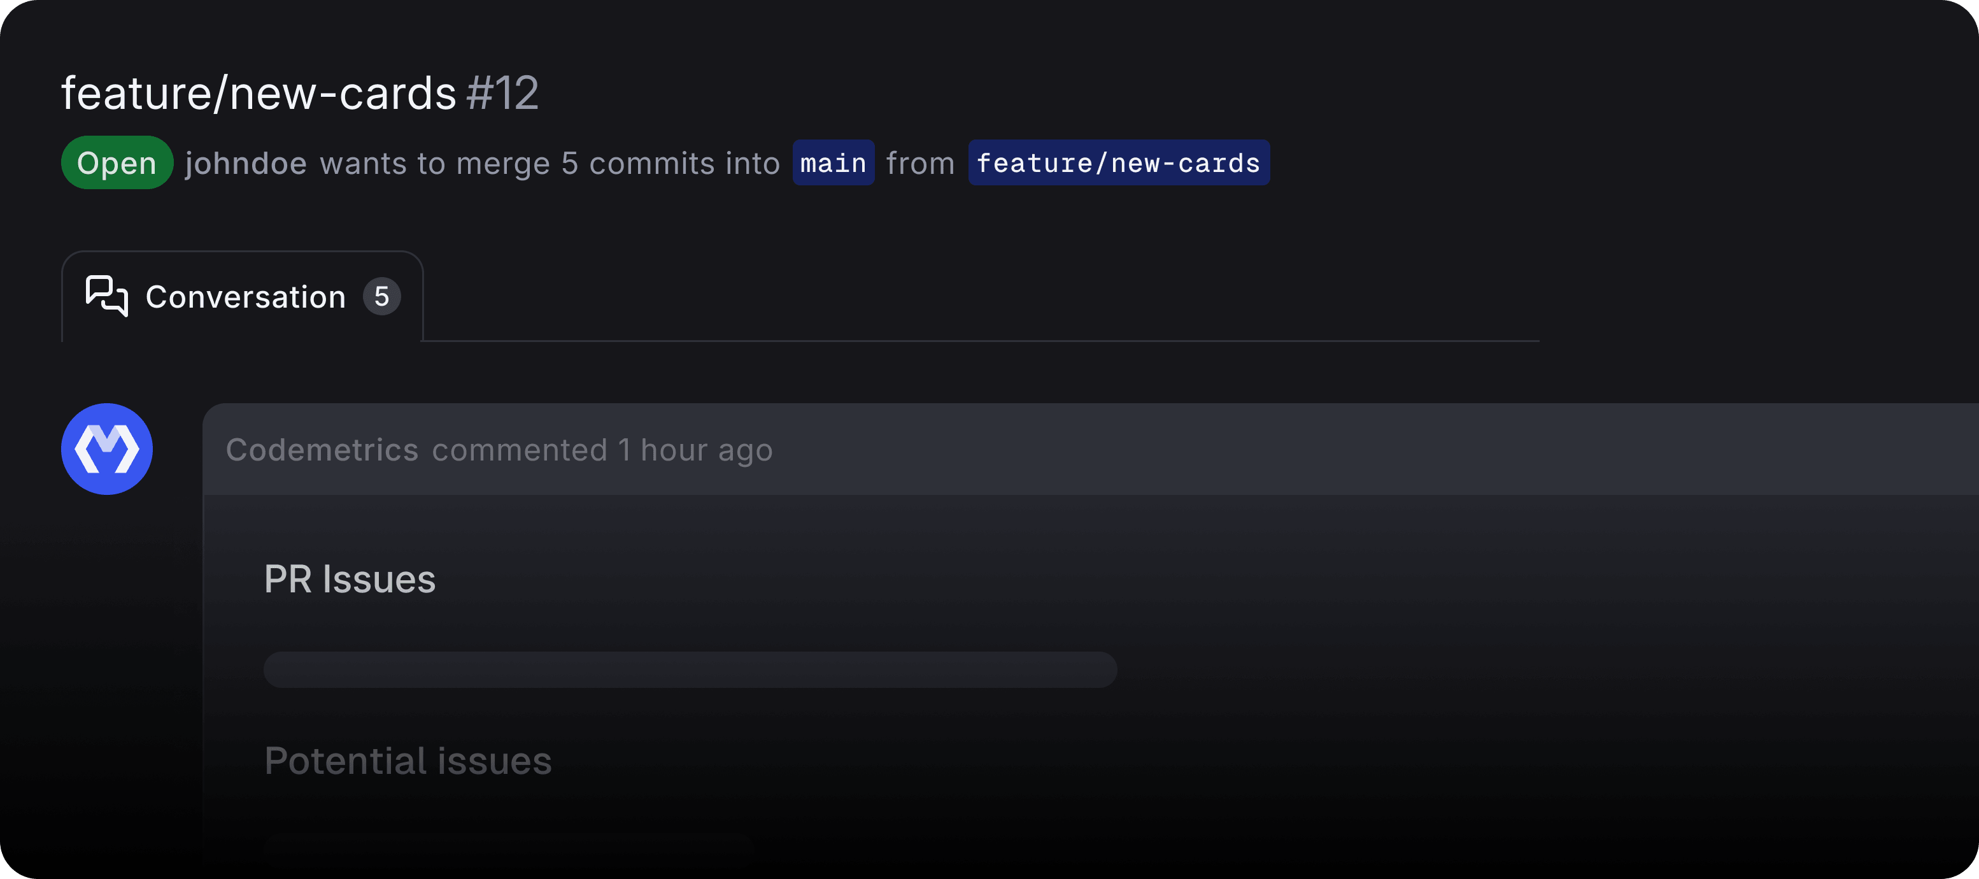Click the Codemetrics commenter name
The height and width of the screenshot is (879, 1979).
point(322,450)
